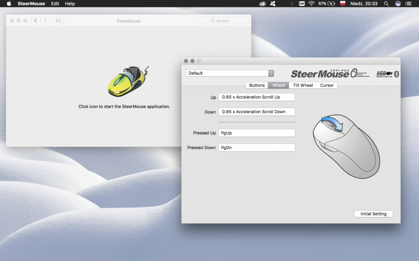Switch to the Tilt Wheel tab

tap(303, 85)
